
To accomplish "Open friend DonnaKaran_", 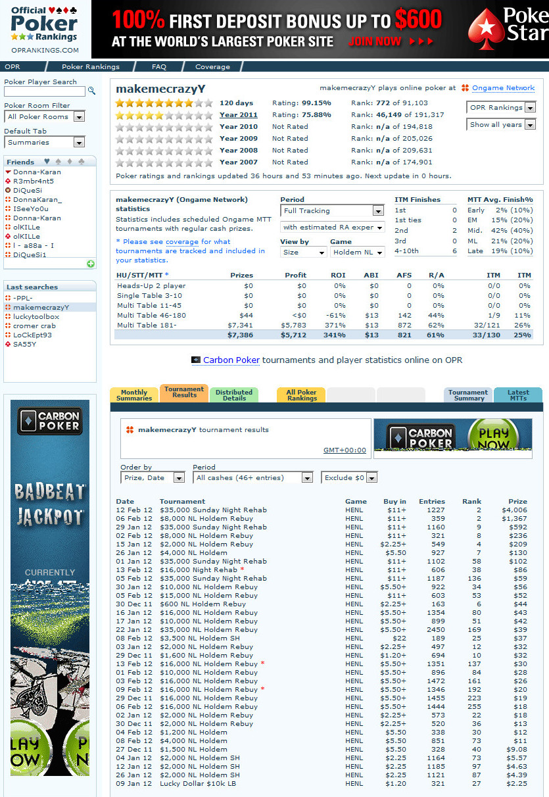I will tap(37, 199).
